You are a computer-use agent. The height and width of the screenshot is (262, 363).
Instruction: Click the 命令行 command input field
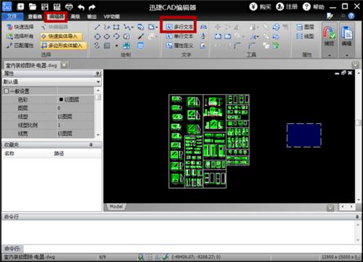(x=189, y=248)
